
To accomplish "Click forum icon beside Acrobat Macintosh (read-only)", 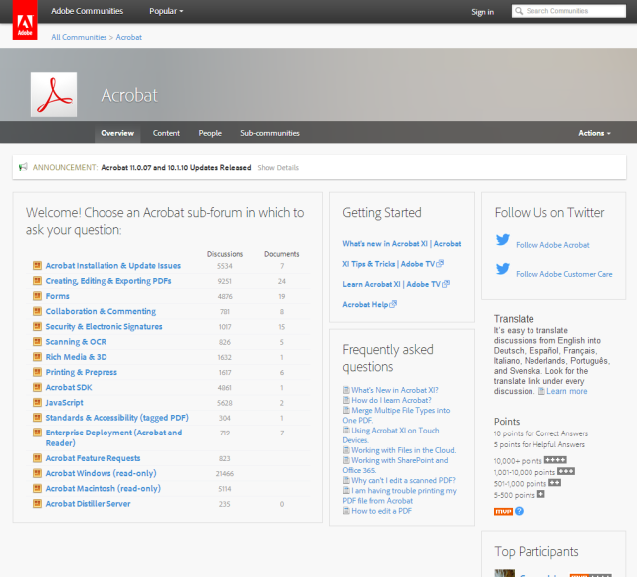I will (x=37, y=488).
